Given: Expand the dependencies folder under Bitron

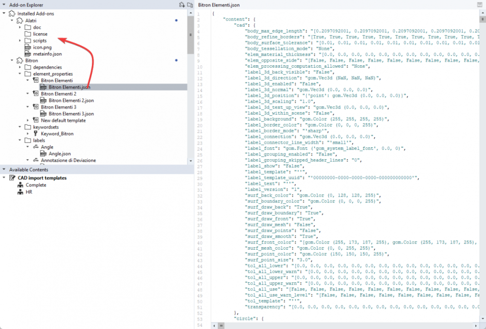Looking at the screenshot, I should 20,67.
